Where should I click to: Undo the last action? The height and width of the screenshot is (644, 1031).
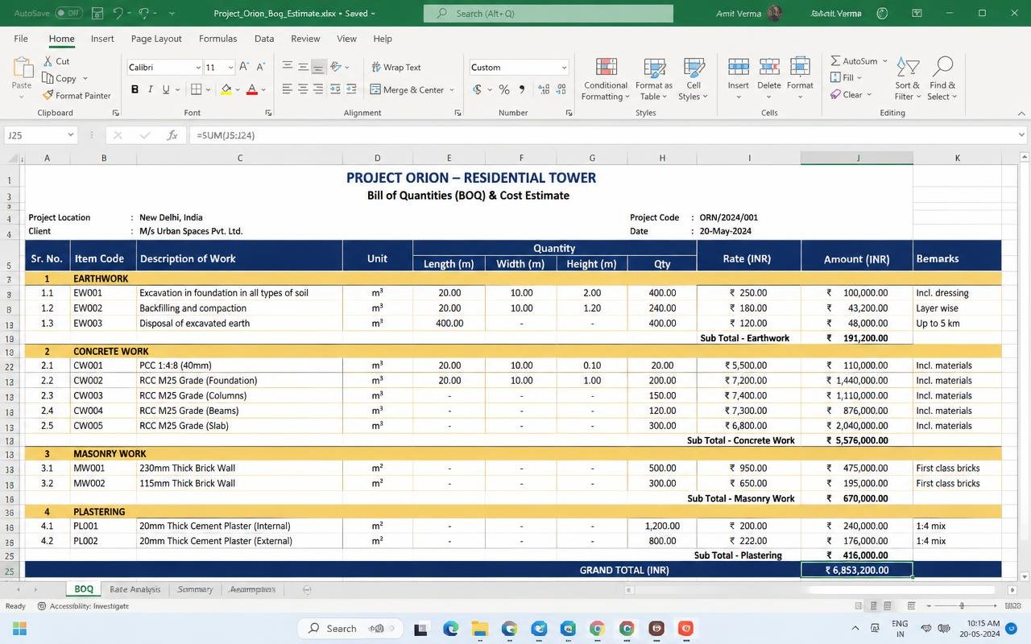click(118, 13)
